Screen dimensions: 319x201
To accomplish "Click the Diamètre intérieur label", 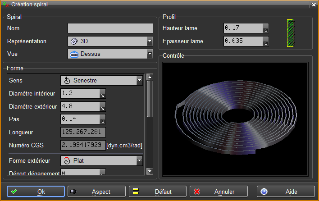I will (x=32, y=94).
